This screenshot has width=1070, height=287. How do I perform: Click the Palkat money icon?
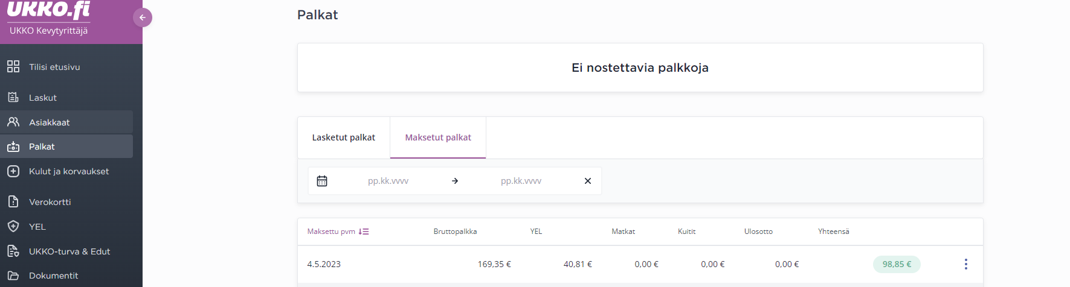click(13, 147)
